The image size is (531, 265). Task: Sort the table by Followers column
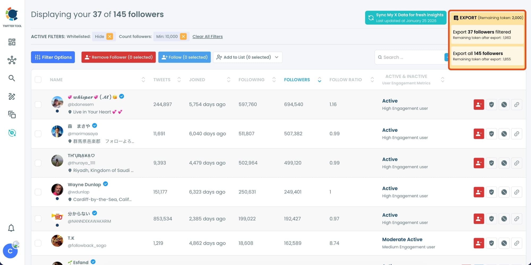(319, 80)
